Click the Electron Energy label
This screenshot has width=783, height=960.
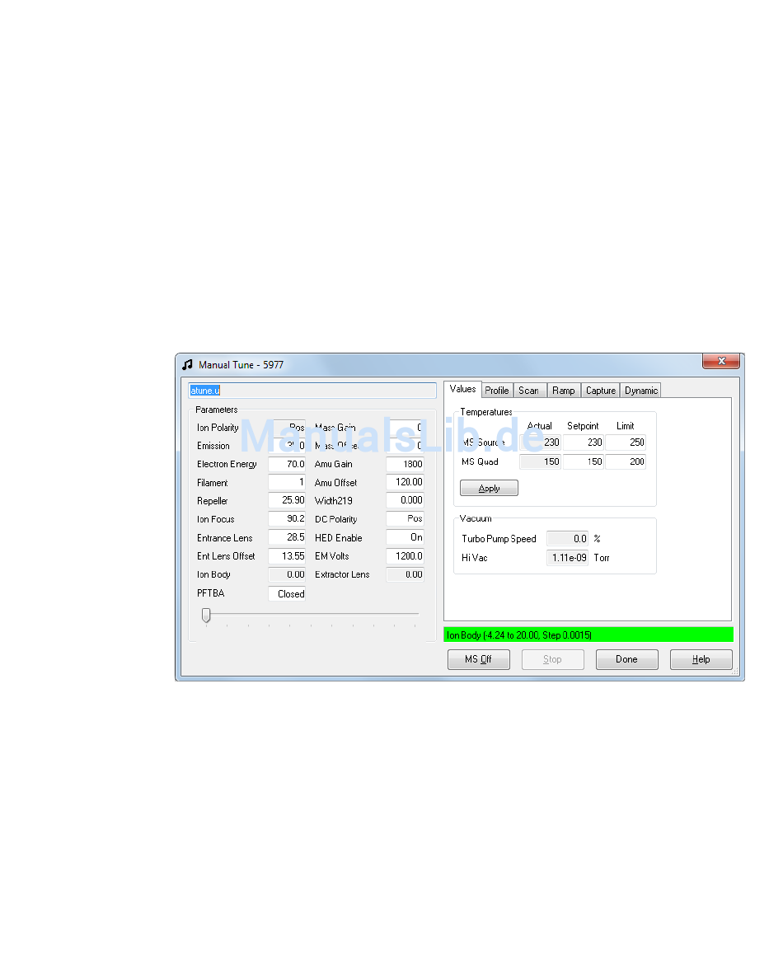pos(227,464)
